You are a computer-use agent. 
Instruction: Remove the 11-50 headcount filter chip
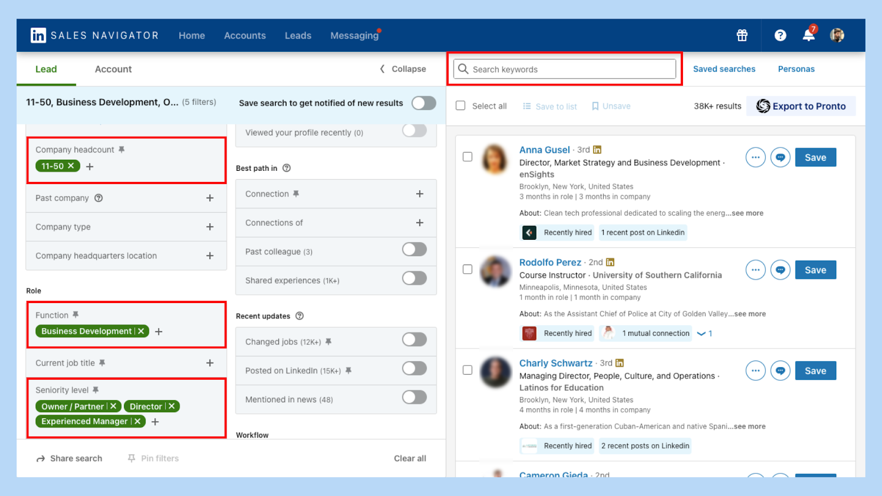[x=71, y=166]
